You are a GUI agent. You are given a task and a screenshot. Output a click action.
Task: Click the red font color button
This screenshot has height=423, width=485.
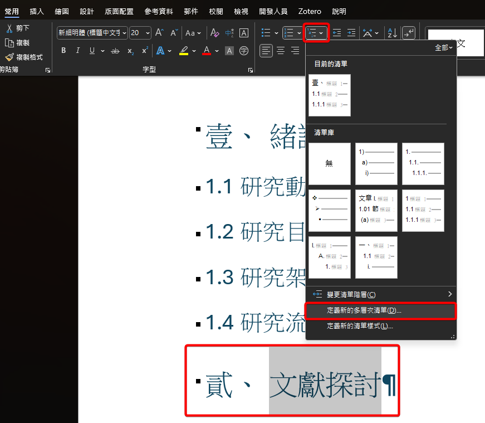pos(207,51)
